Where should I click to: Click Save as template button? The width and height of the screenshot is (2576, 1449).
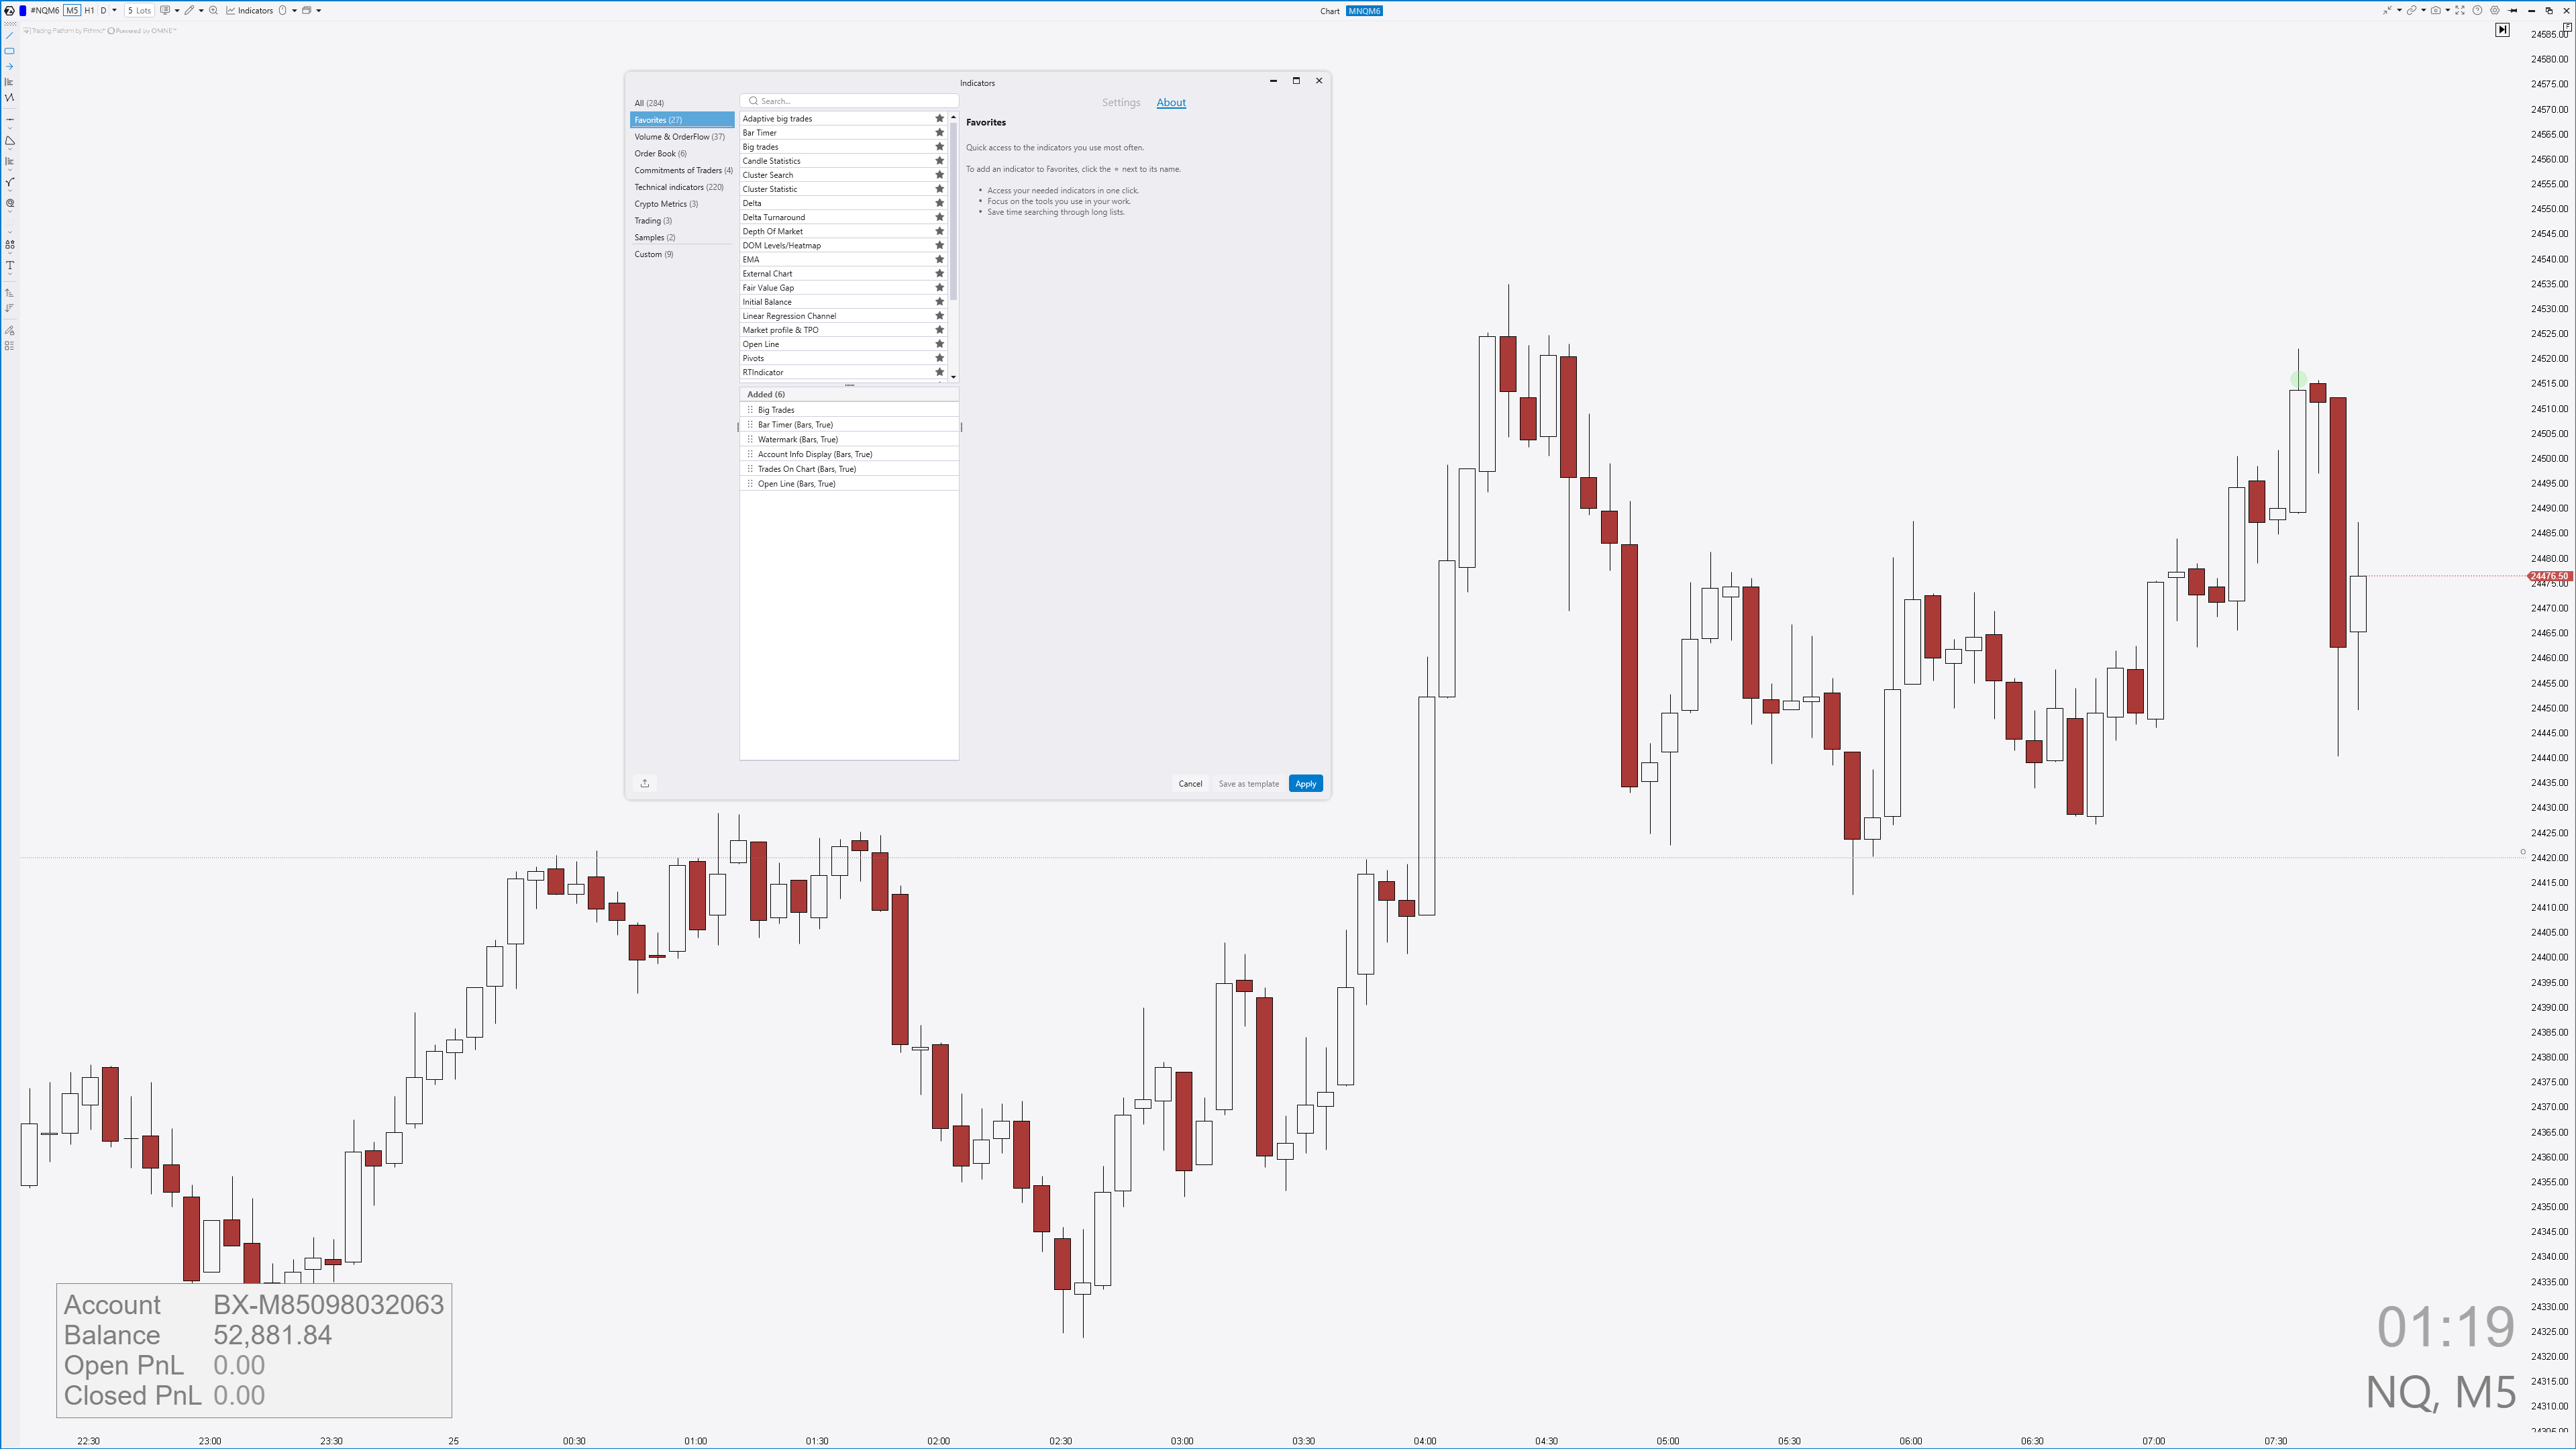tap(1248, 783)
